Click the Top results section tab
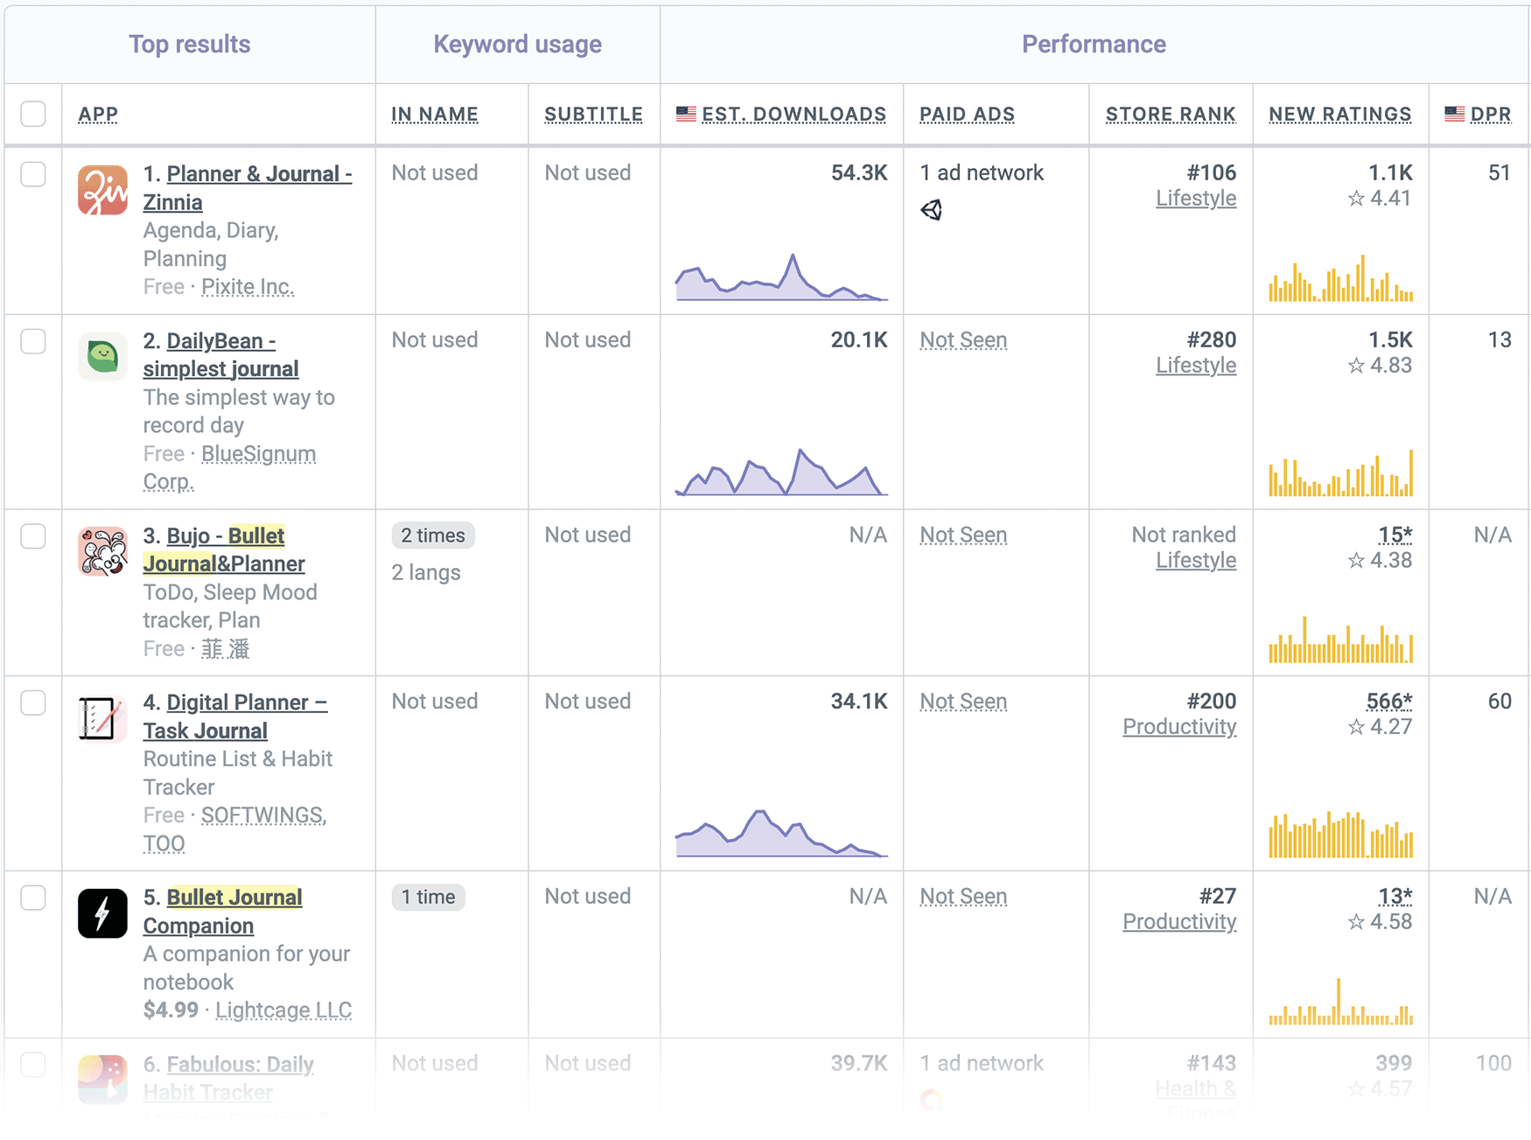Screen dimensions: 1531x1140 coord(189,44)
